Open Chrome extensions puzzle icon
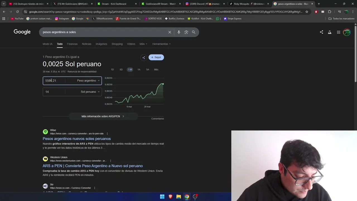This screenshot has width=357, height=201. point(330,12)
